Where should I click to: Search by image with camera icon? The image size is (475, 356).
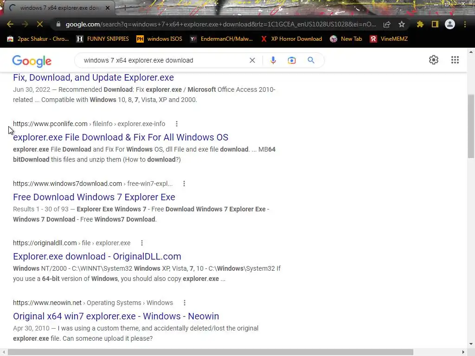point(292,60)
